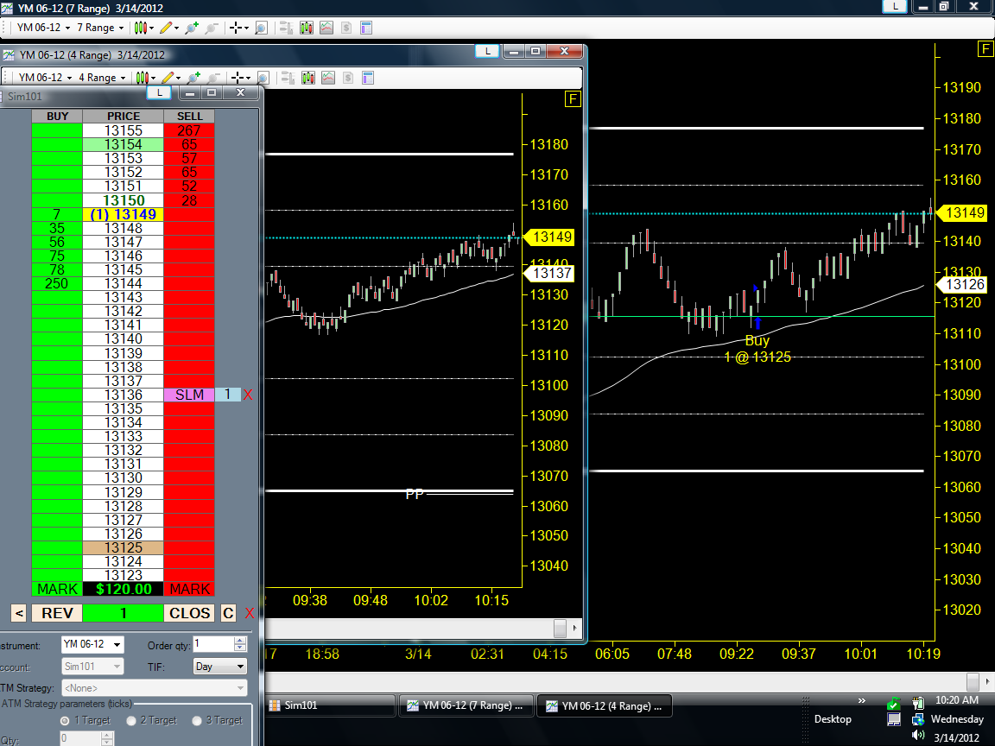Select the 2 Target radio button

coord(131,721)
